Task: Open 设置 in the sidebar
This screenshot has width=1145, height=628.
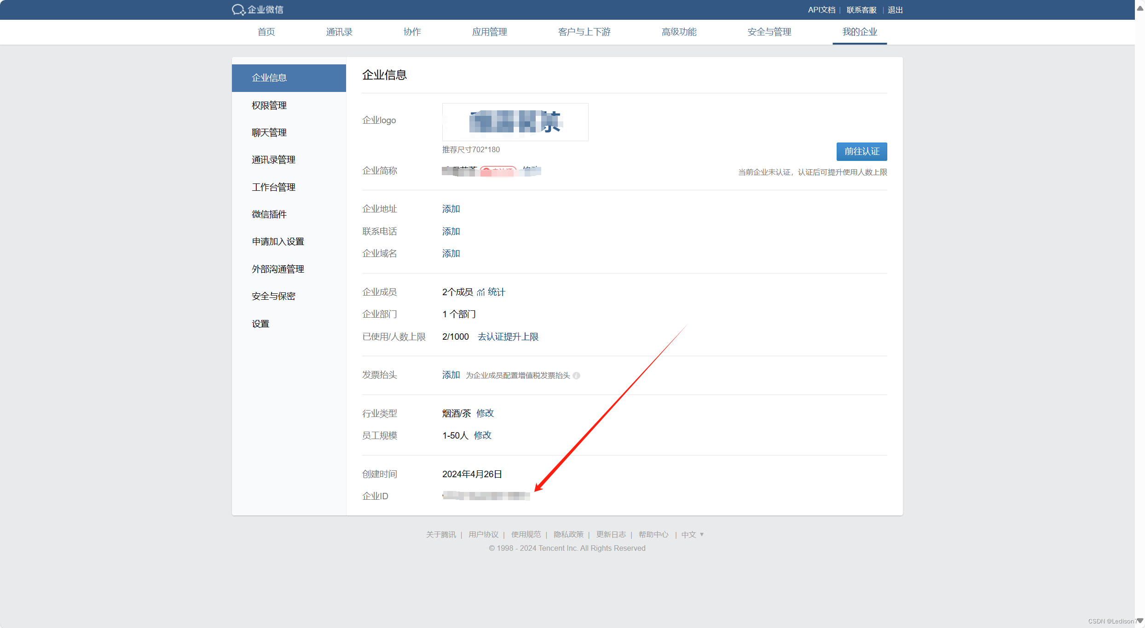Action: (289, 324)
